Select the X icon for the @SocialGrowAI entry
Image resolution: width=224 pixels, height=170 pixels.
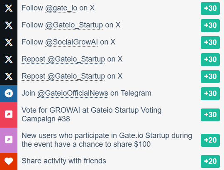click(9, 42)
